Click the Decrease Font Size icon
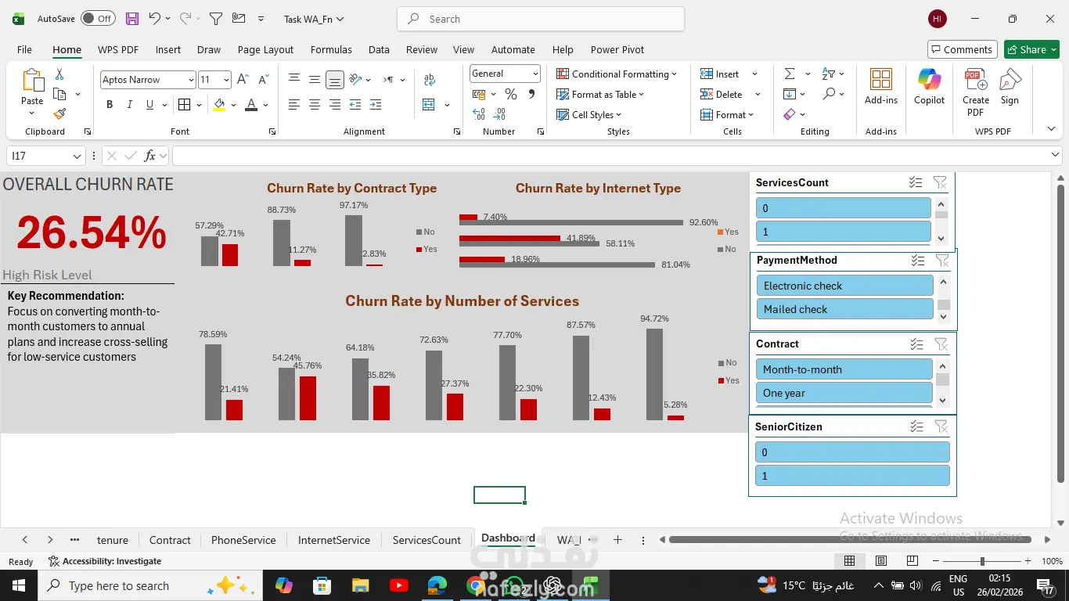 263,80
